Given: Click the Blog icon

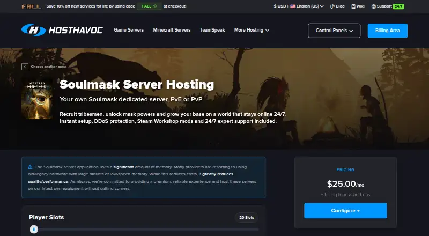Looking at the screenshot, I should (x=332, y=6).
